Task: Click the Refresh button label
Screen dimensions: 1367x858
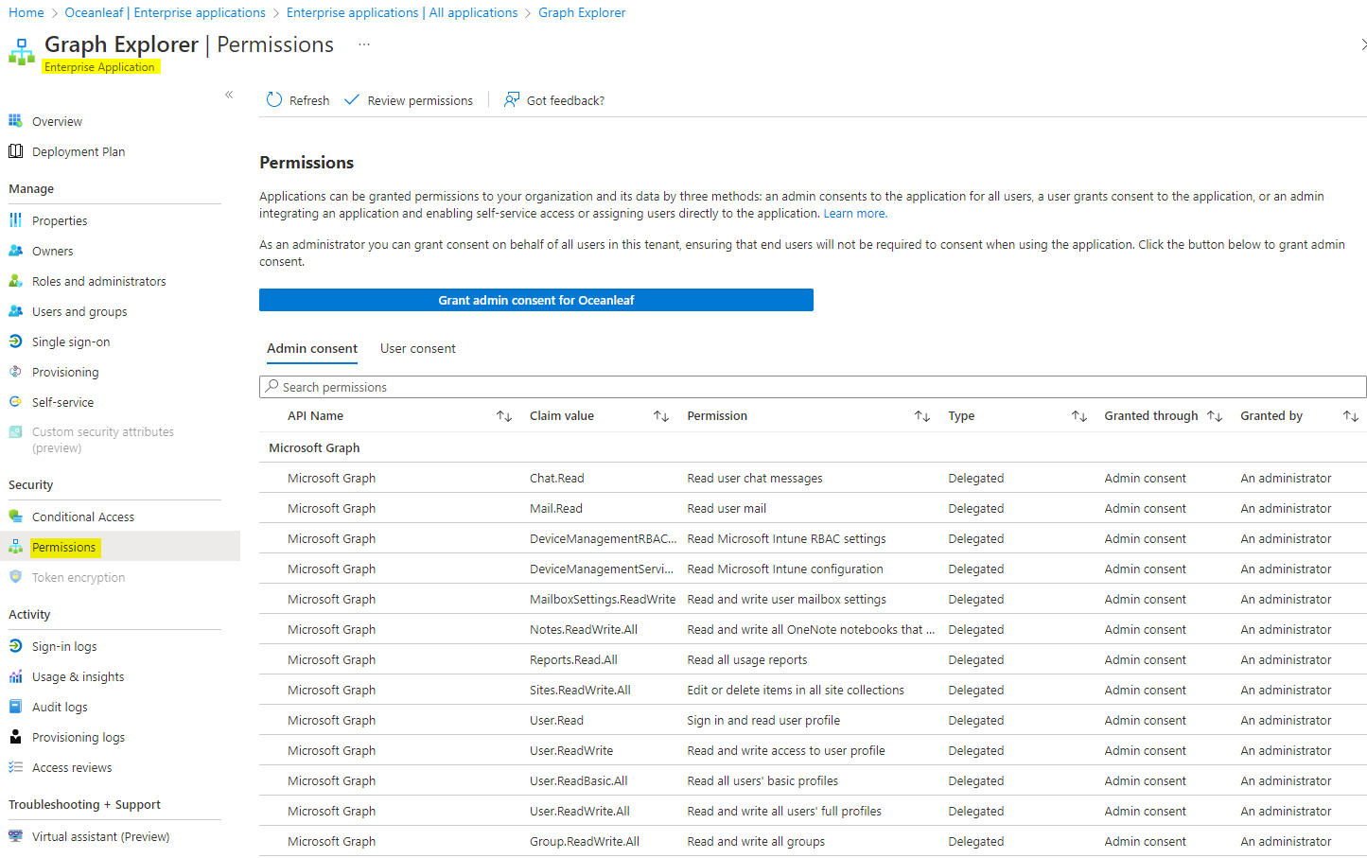Action: pos(309,100)
